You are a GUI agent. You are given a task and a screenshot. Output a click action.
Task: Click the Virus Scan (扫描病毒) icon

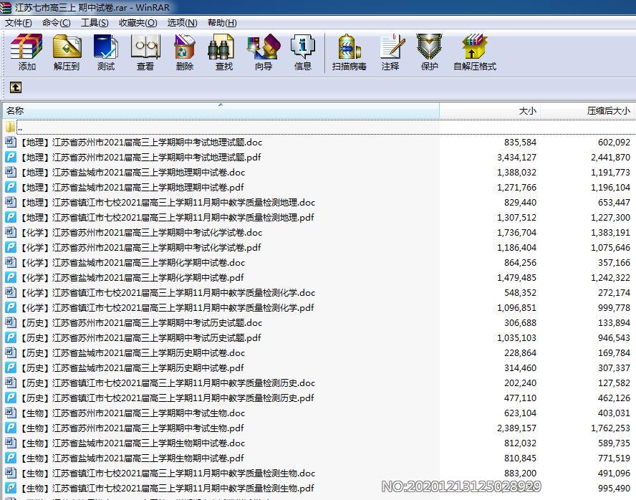click(349, 52)
